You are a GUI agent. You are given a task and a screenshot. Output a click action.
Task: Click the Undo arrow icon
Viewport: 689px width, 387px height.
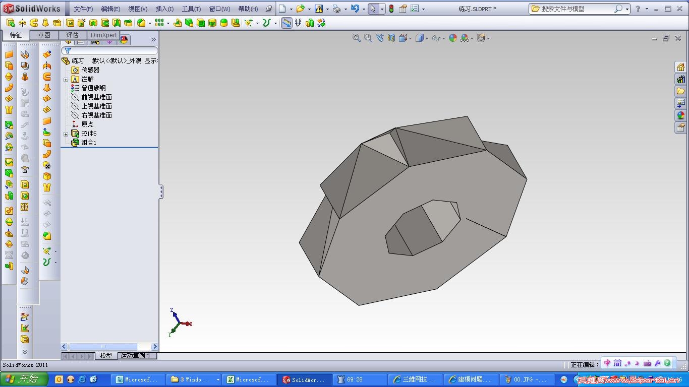pyautogui.click(x=355, y=9)
